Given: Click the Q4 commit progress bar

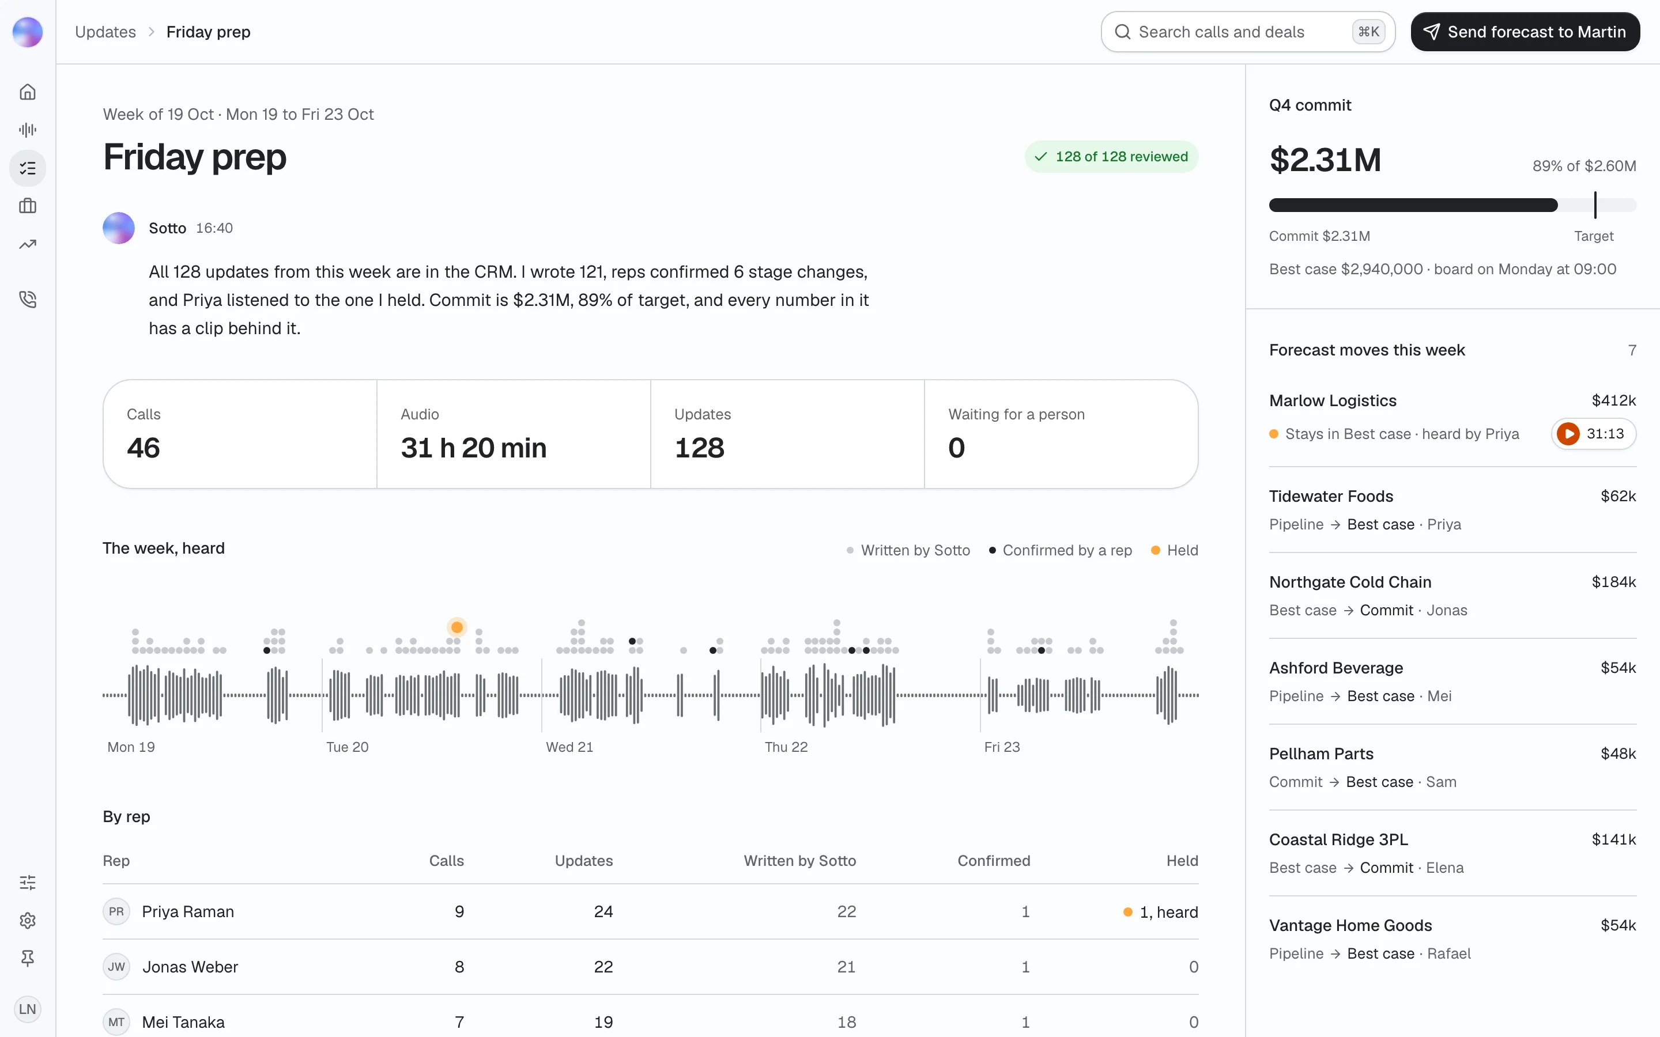Looking at the screenshot, I should [x=1452, y=205].
